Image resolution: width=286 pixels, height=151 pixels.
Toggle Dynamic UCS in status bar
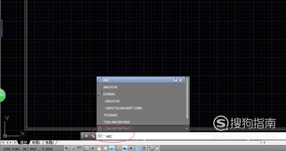pos(118,148)
